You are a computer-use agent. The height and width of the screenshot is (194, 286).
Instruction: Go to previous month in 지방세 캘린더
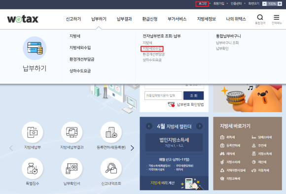click(x=149, y=126)
